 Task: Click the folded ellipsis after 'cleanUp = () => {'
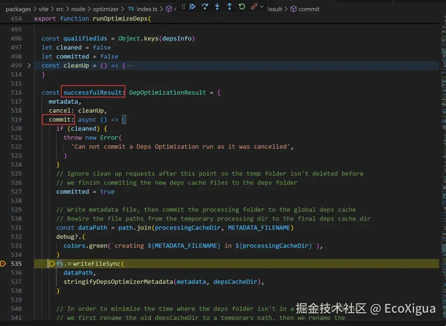pos(130,66)
